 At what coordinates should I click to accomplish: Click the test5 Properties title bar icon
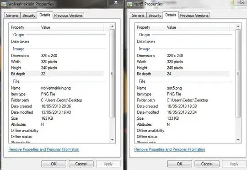[x=130, y=4]
